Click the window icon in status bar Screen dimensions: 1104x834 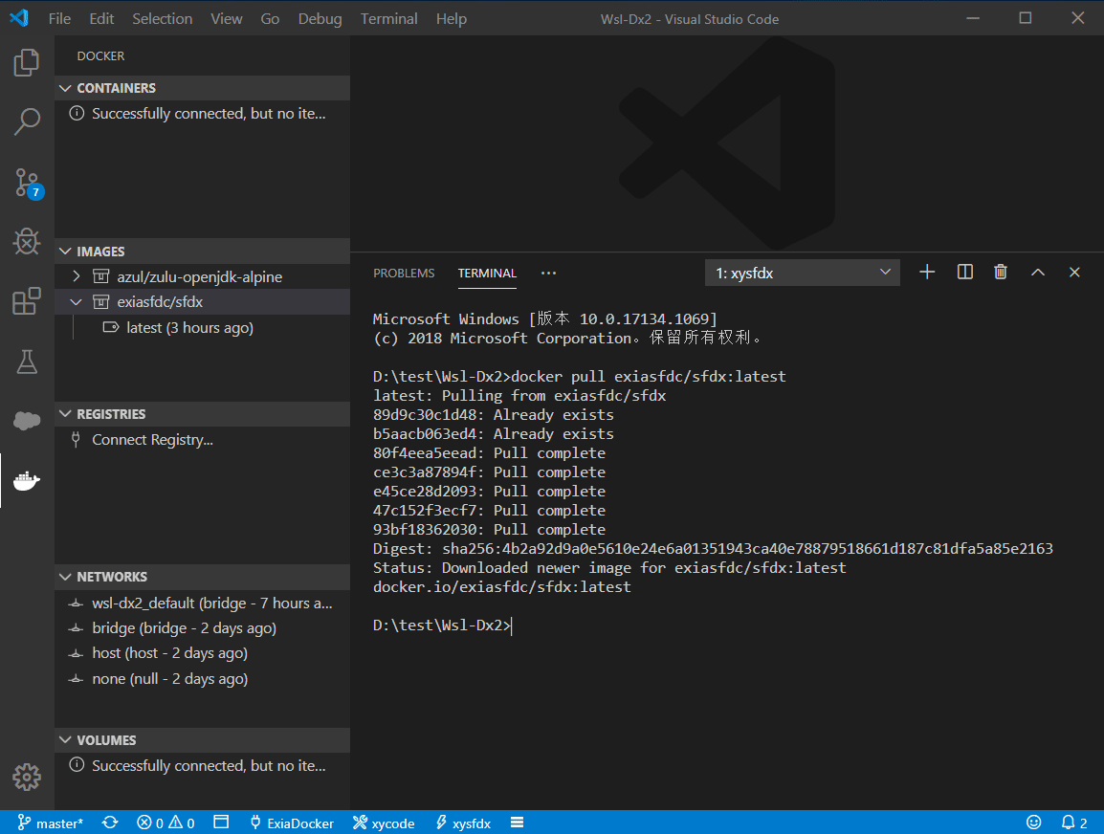point(221,822)
